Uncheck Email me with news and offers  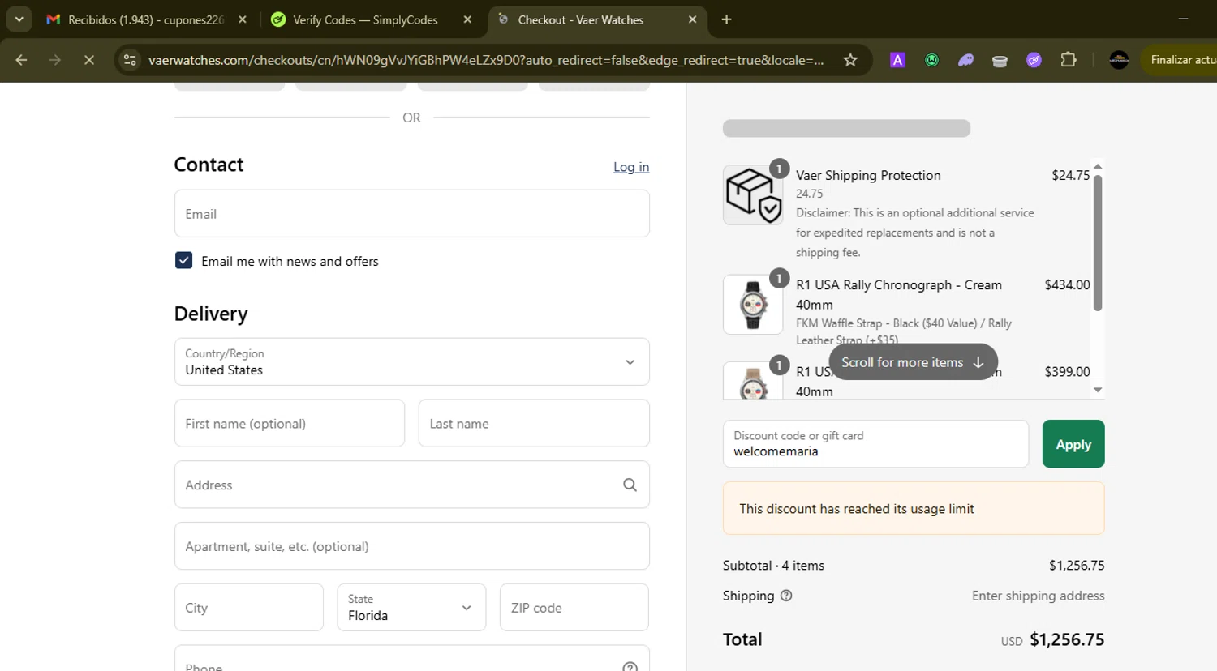(x=184, y=260)
